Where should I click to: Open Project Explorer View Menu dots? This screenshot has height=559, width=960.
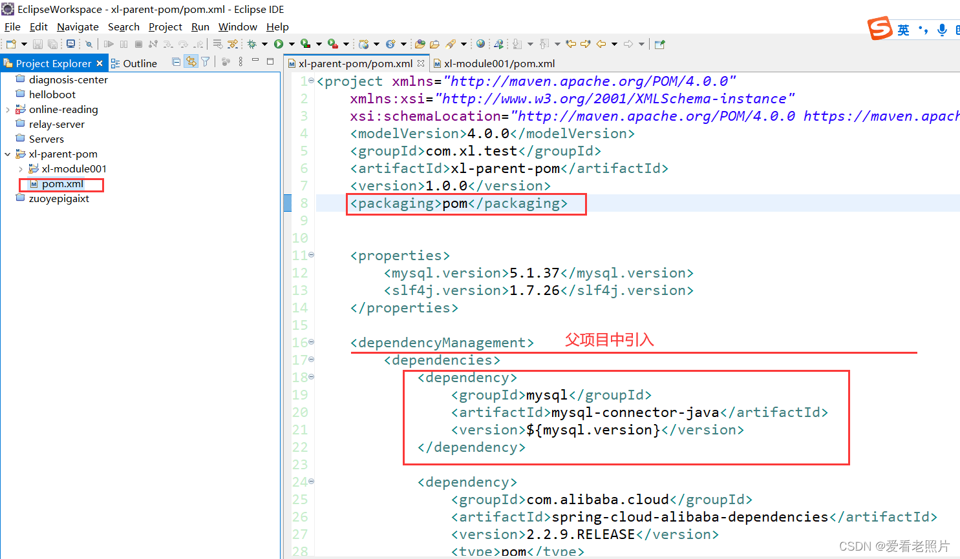[x=240, y=62]
